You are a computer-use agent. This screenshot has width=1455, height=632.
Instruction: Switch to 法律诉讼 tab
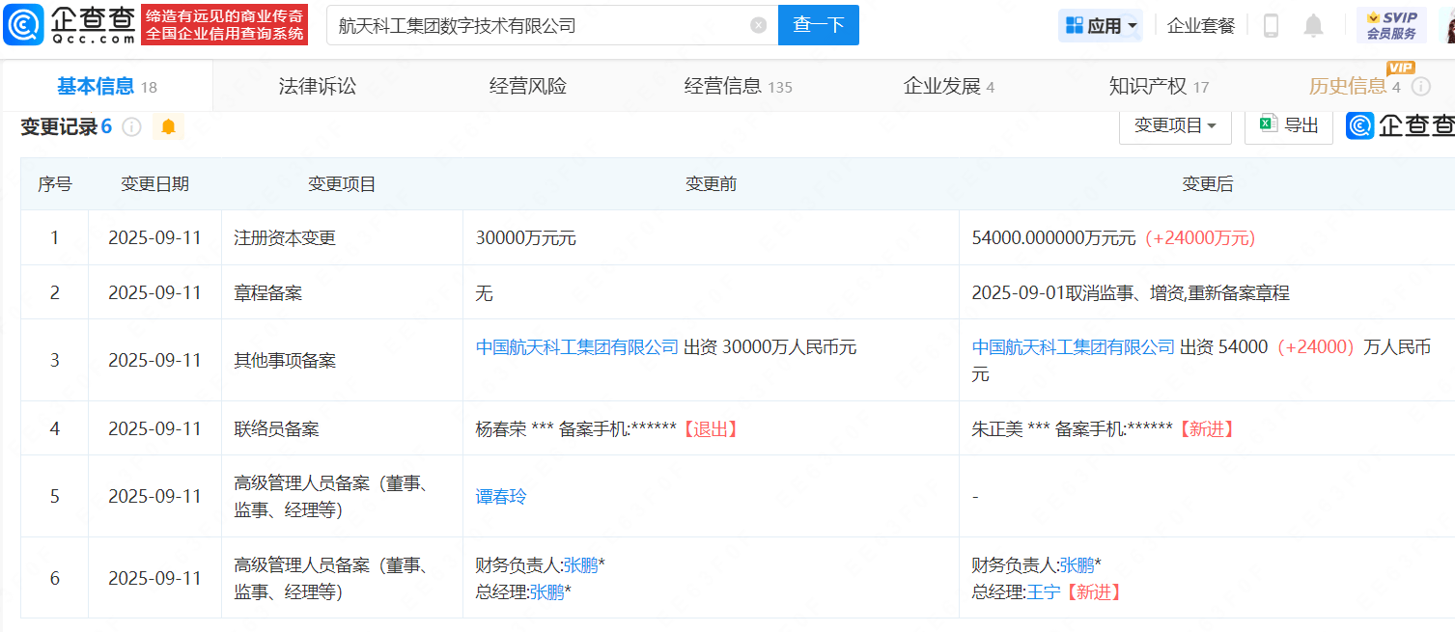[318, 87]
